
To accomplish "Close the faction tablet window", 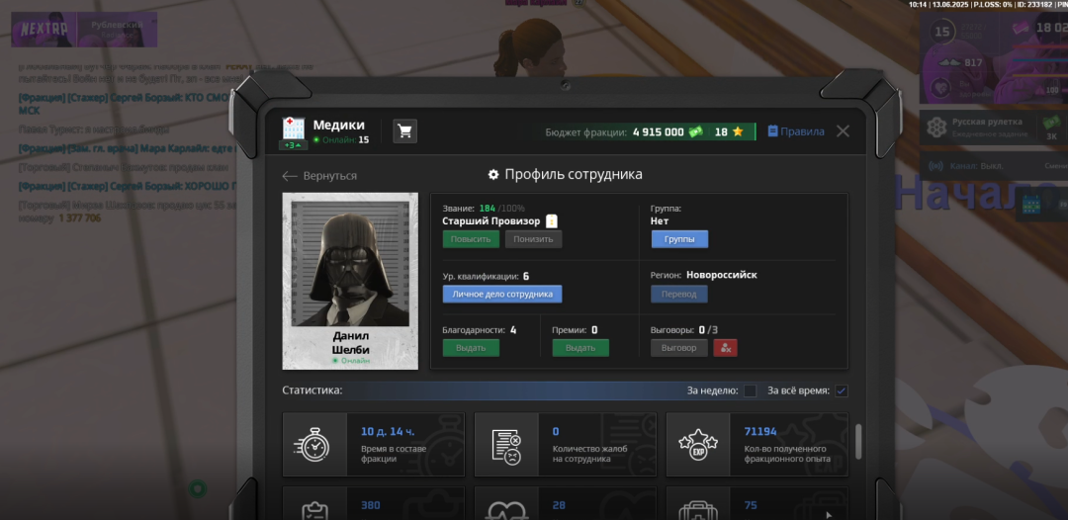I will point(843,131).
